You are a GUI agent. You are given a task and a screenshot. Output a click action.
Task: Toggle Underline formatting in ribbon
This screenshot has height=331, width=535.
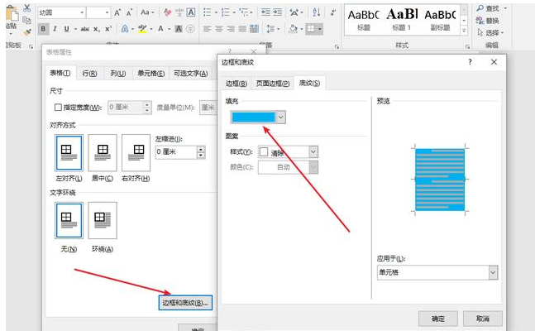click(x=66, y=29)
